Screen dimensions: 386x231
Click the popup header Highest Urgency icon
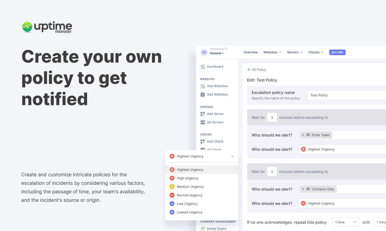tap(172, 156)
